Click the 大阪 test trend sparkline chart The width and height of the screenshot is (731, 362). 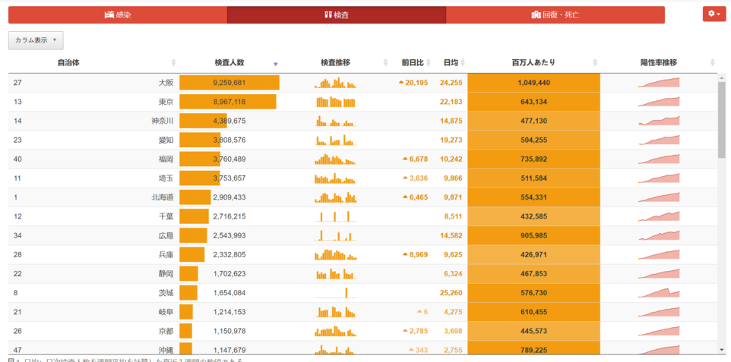tap(335, 83)
